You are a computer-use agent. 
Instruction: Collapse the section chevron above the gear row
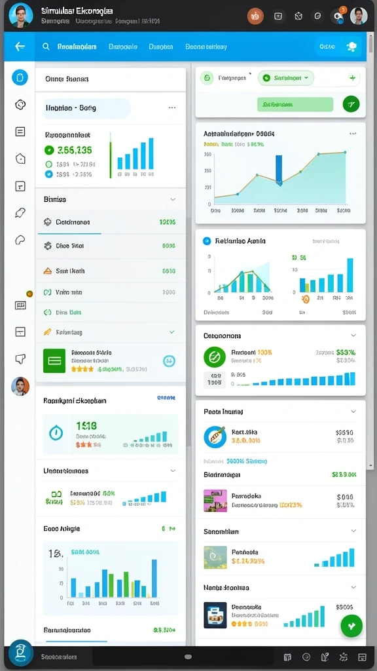click(x=173, y=199)
